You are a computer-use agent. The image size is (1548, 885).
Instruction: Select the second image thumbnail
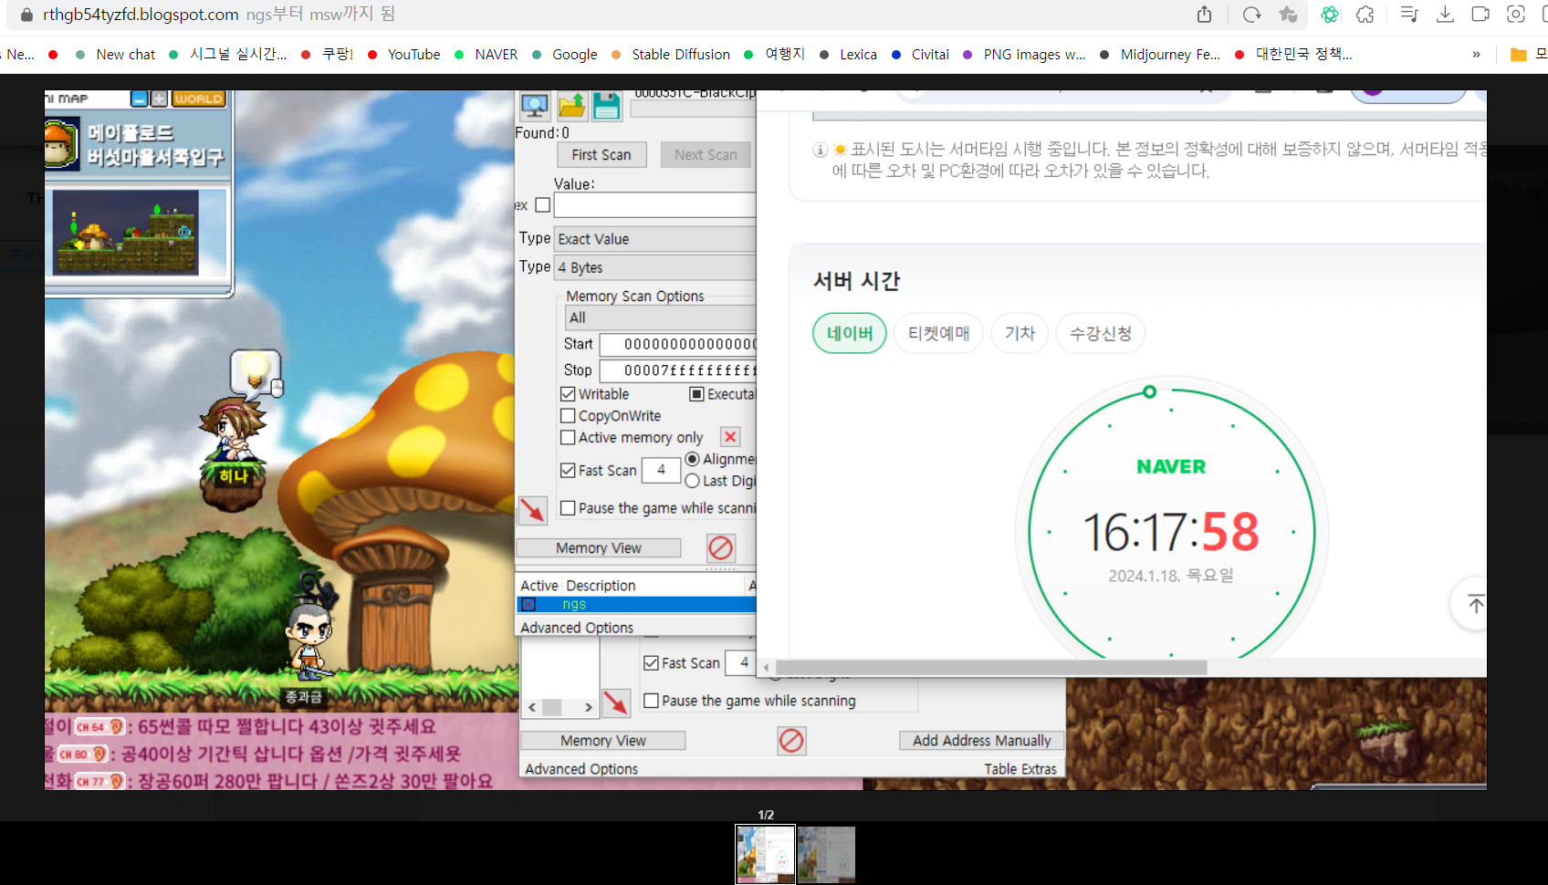(826, 854)
